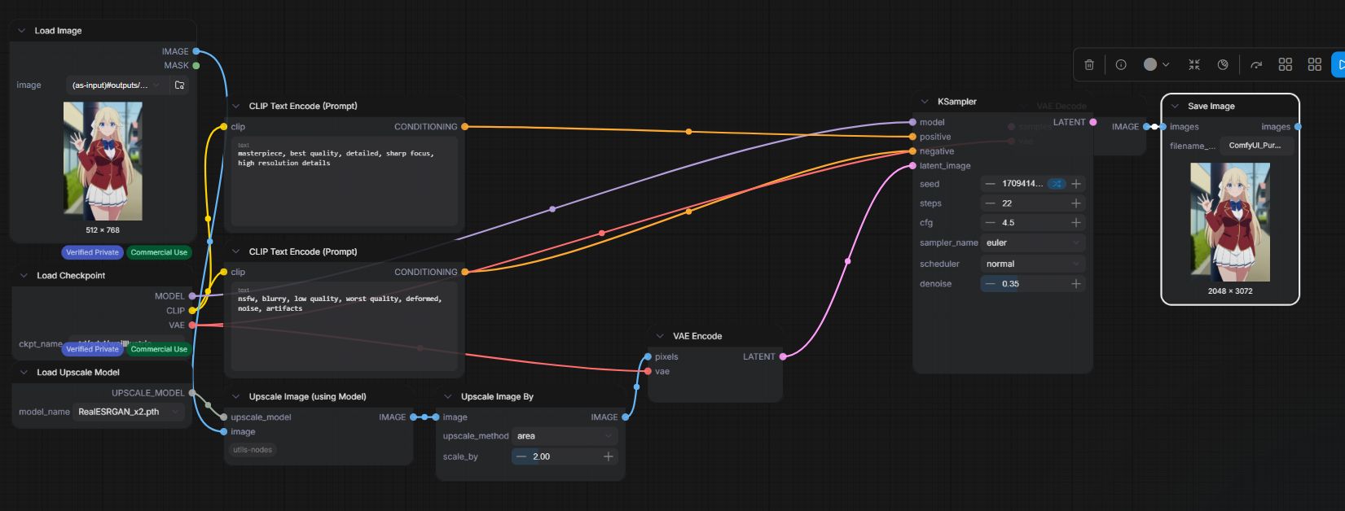
Task: Click Commercial Use badge under Load Image
Action: click(x=159, y=252)
